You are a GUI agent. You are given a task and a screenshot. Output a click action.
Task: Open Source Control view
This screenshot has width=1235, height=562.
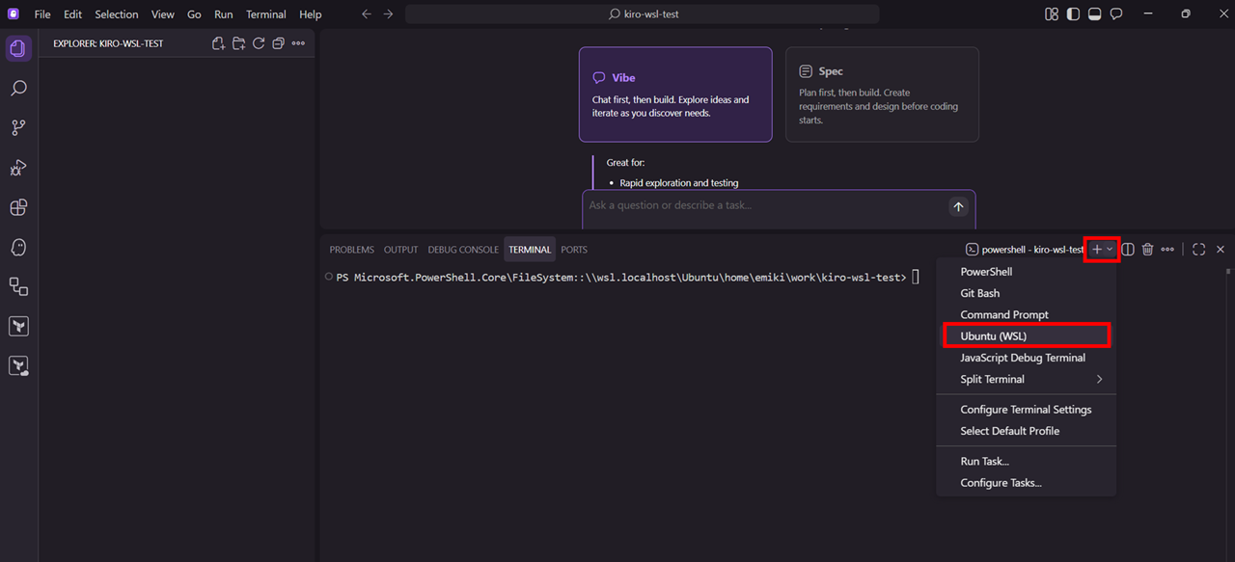pos(18,128)
